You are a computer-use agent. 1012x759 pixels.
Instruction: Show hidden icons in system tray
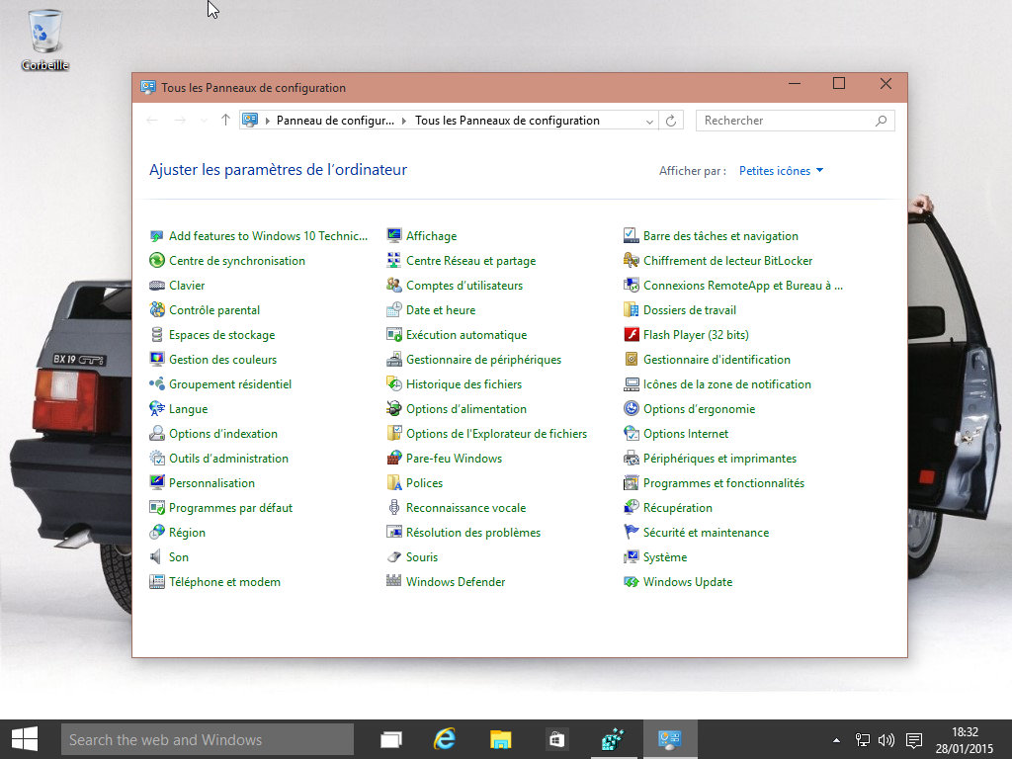tap(837, 739)
